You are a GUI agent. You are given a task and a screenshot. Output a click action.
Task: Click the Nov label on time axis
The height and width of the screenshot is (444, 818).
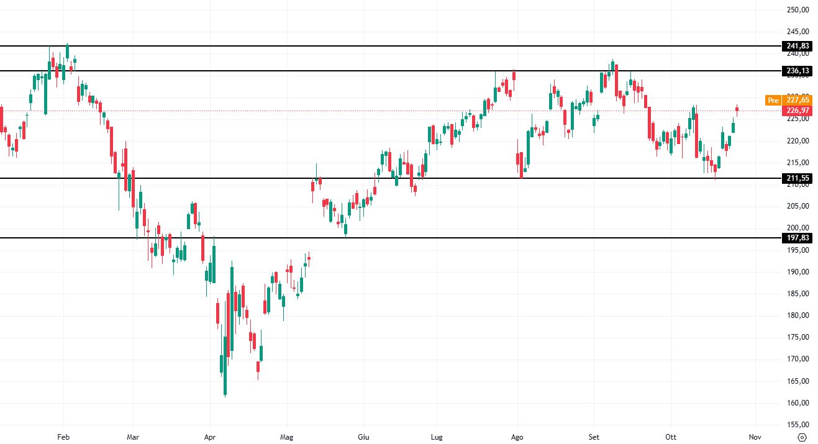[755, 437]
